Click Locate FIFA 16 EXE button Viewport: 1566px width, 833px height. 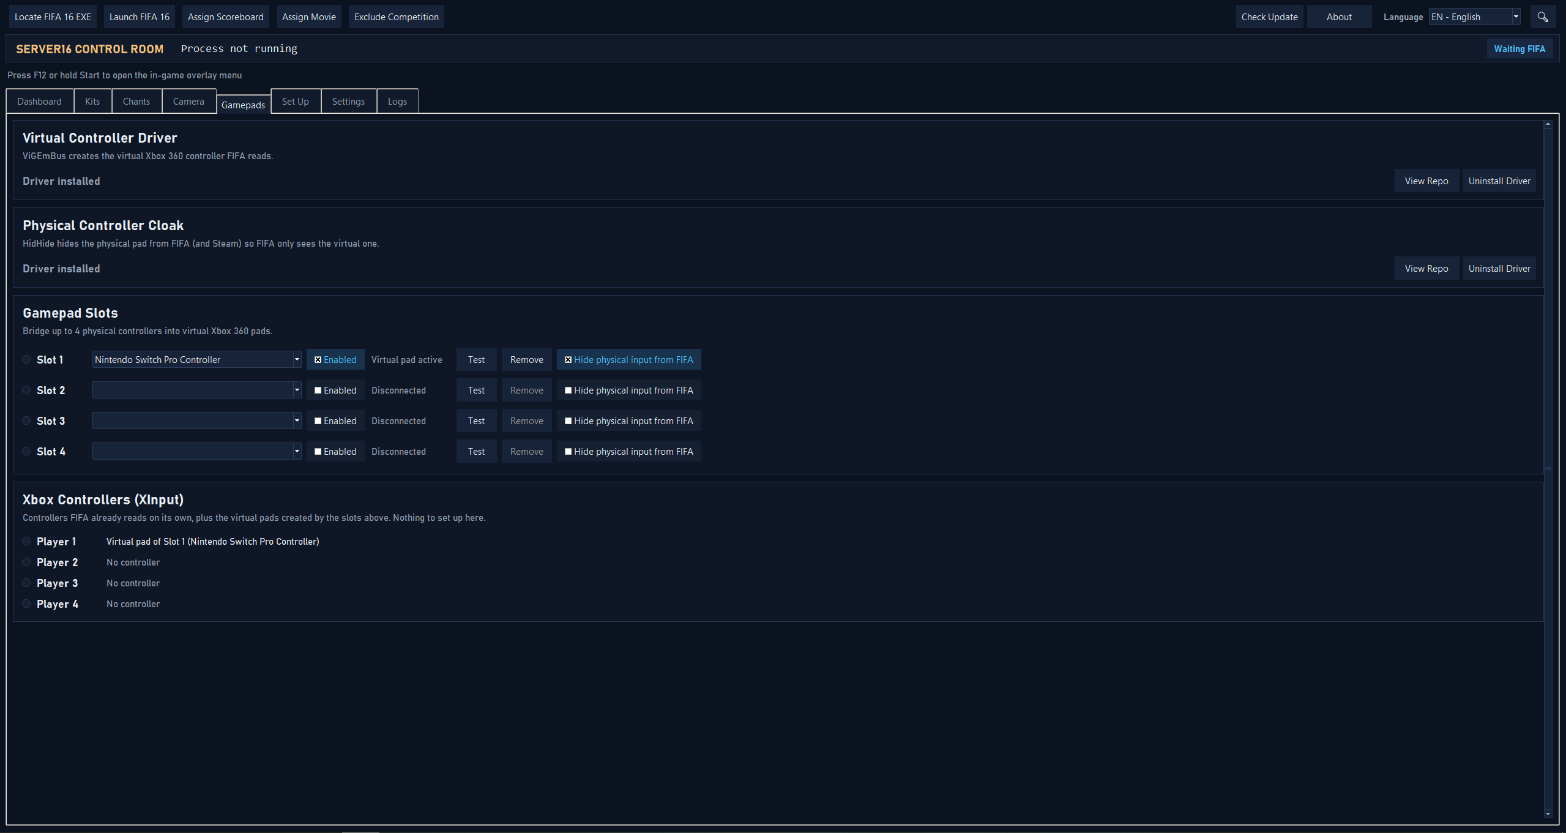(53, 17)
